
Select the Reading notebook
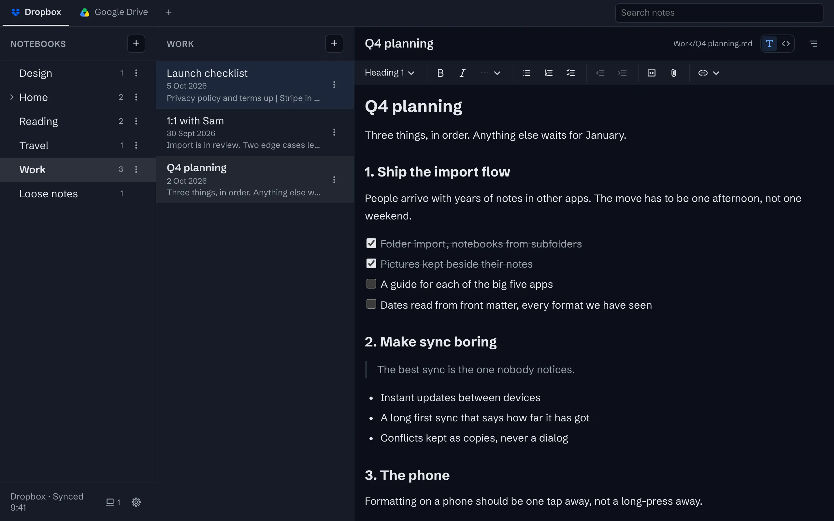click(x=78, y=121)
